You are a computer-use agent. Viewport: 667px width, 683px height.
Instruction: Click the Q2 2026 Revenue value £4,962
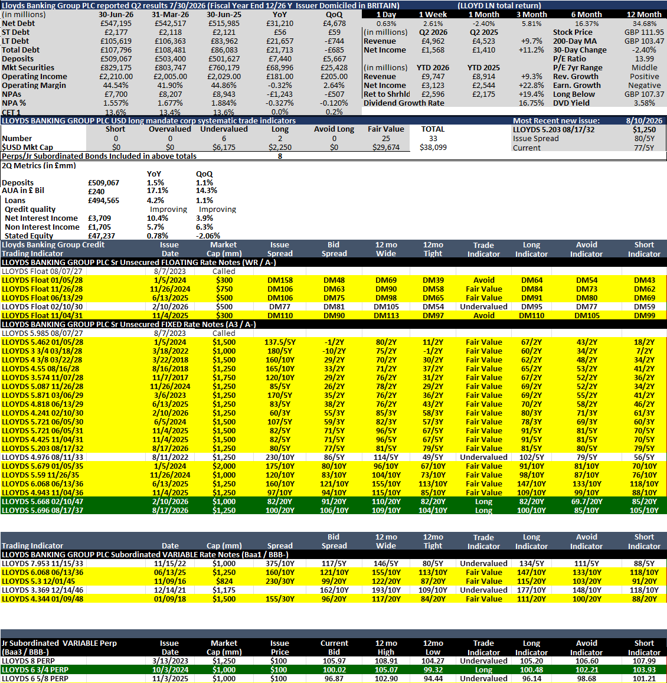[433, 41]
